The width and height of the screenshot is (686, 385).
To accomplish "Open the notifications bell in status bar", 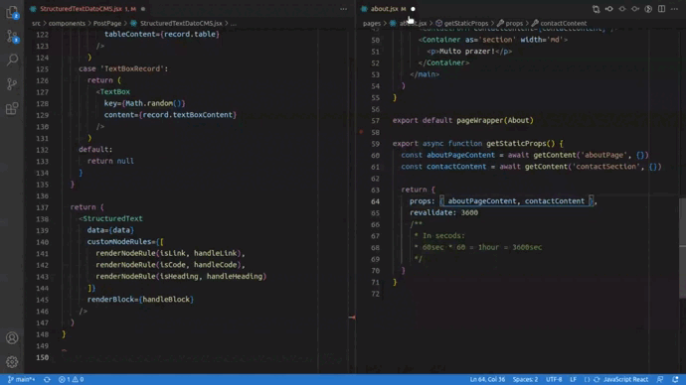I will (675, 379).
